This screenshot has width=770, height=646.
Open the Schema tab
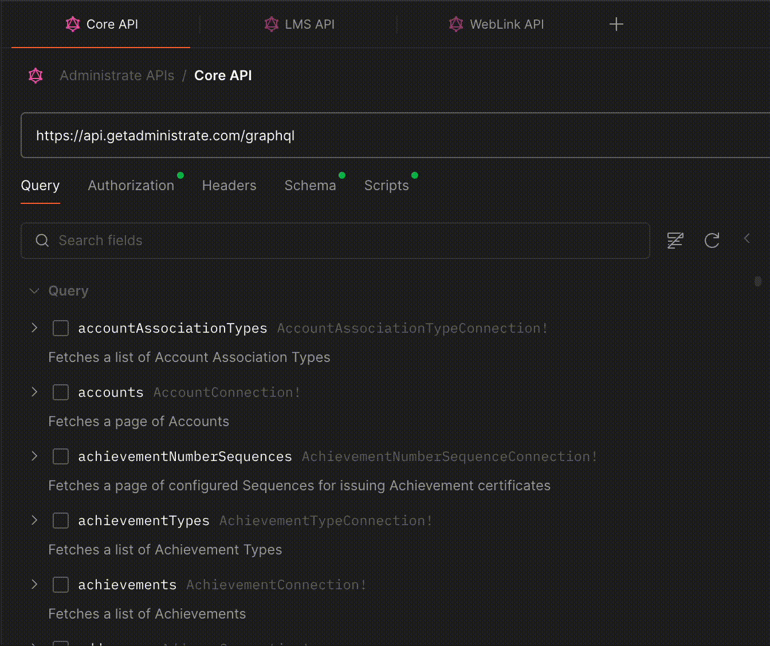click(x=310, y=186)
